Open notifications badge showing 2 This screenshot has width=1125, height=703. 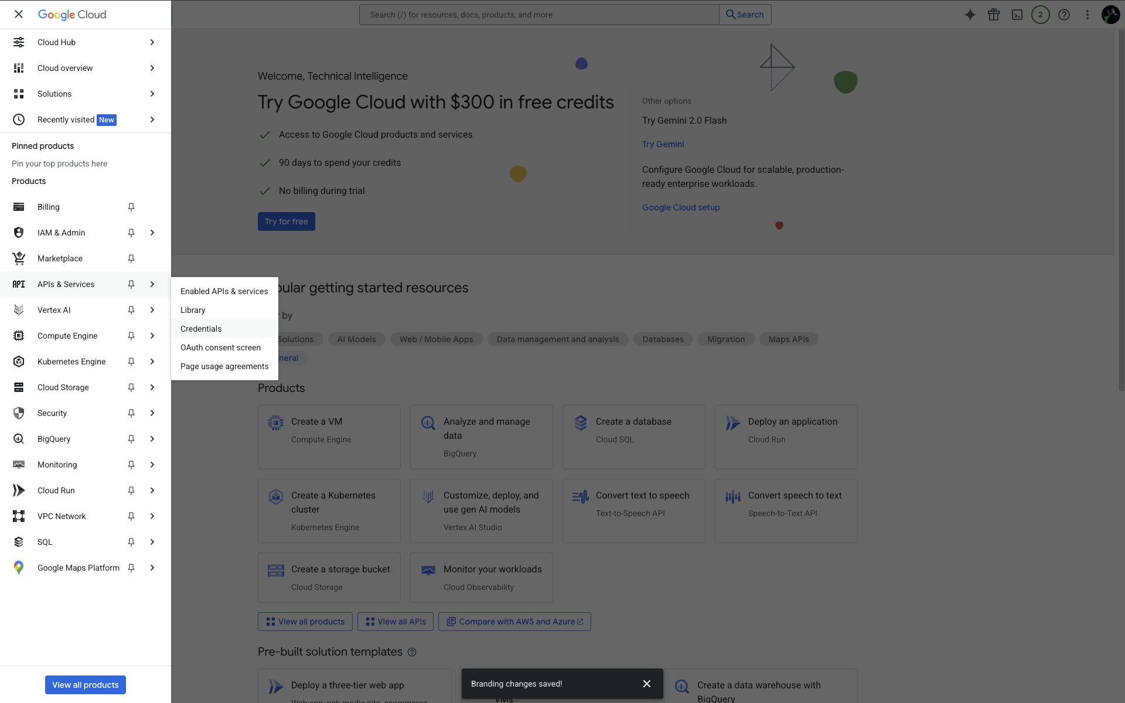pyautogui.click(x=1041, y=15)
